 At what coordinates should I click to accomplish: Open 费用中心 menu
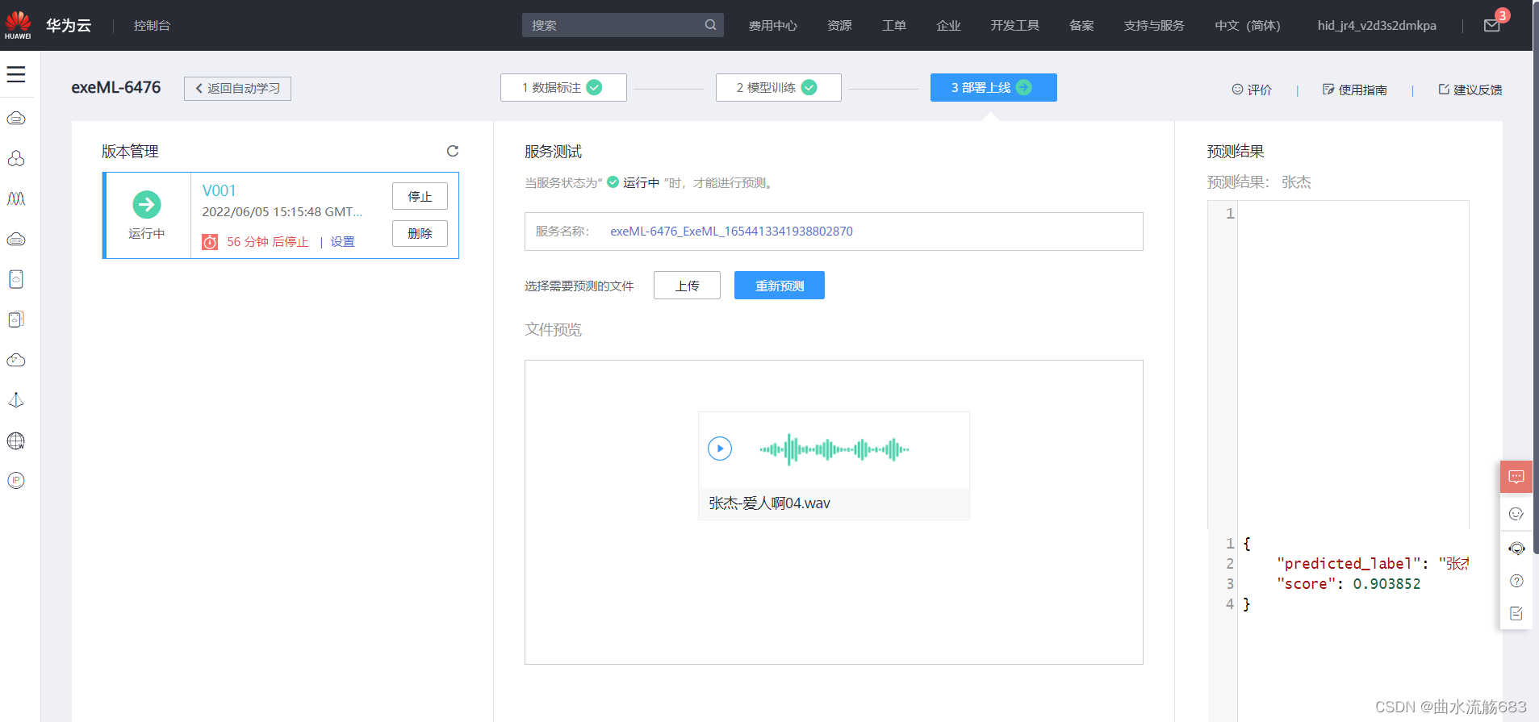click(772, 25)
